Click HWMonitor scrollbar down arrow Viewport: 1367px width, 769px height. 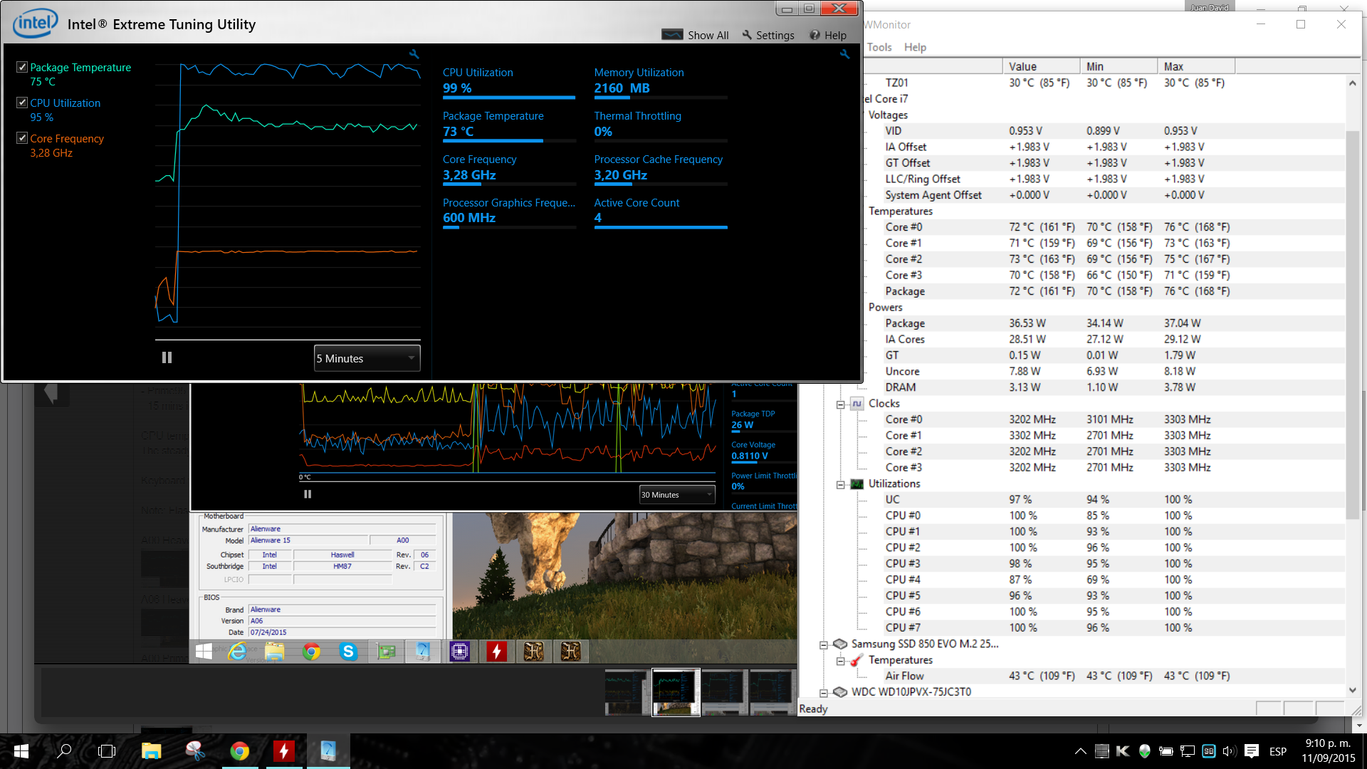(x=1352, y=690)
